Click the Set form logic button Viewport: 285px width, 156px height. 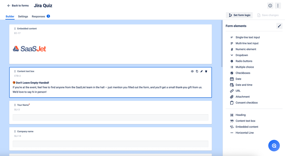pos(240,15)
